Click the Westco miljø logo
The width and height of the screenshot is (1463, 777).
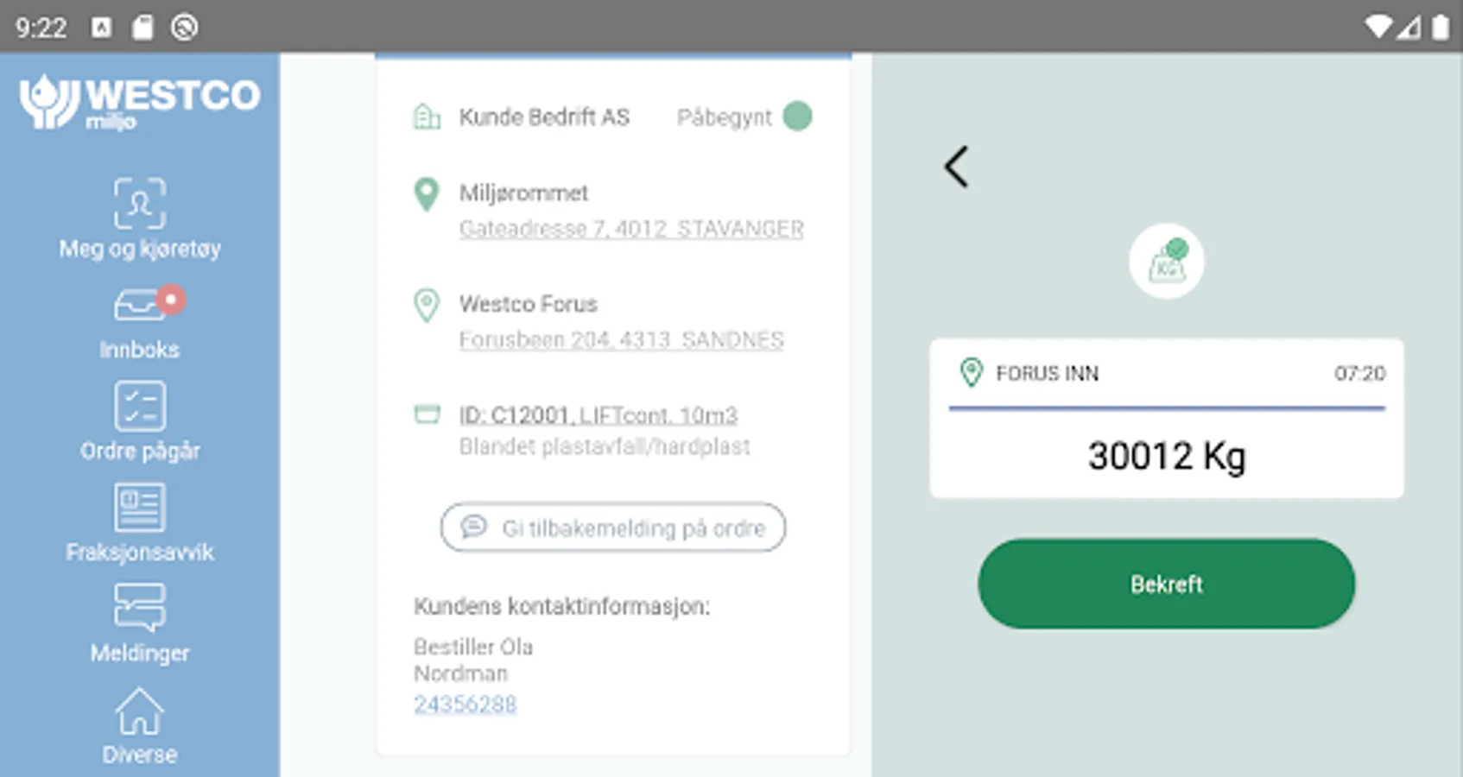click(139, 102)
